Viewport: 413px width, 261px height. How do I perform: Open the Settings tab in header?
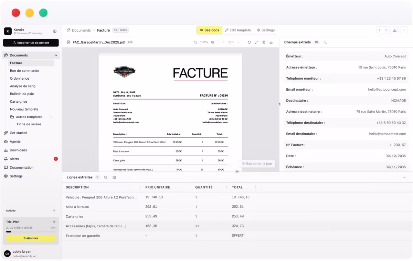266,30
